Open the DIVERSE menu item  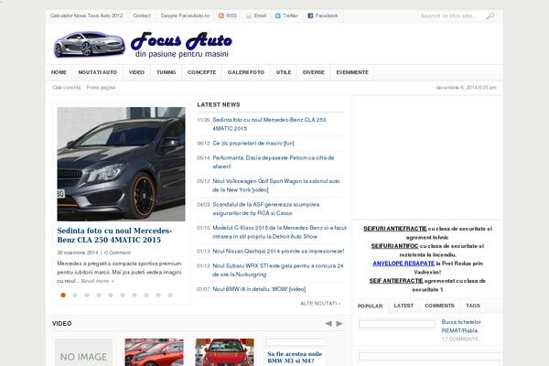pyautogui.click(x=313, y=72)
